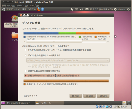This screenshot has height=109, width=132.
Task: Open the ubuntu user status menu
Action: coord(120,9)
